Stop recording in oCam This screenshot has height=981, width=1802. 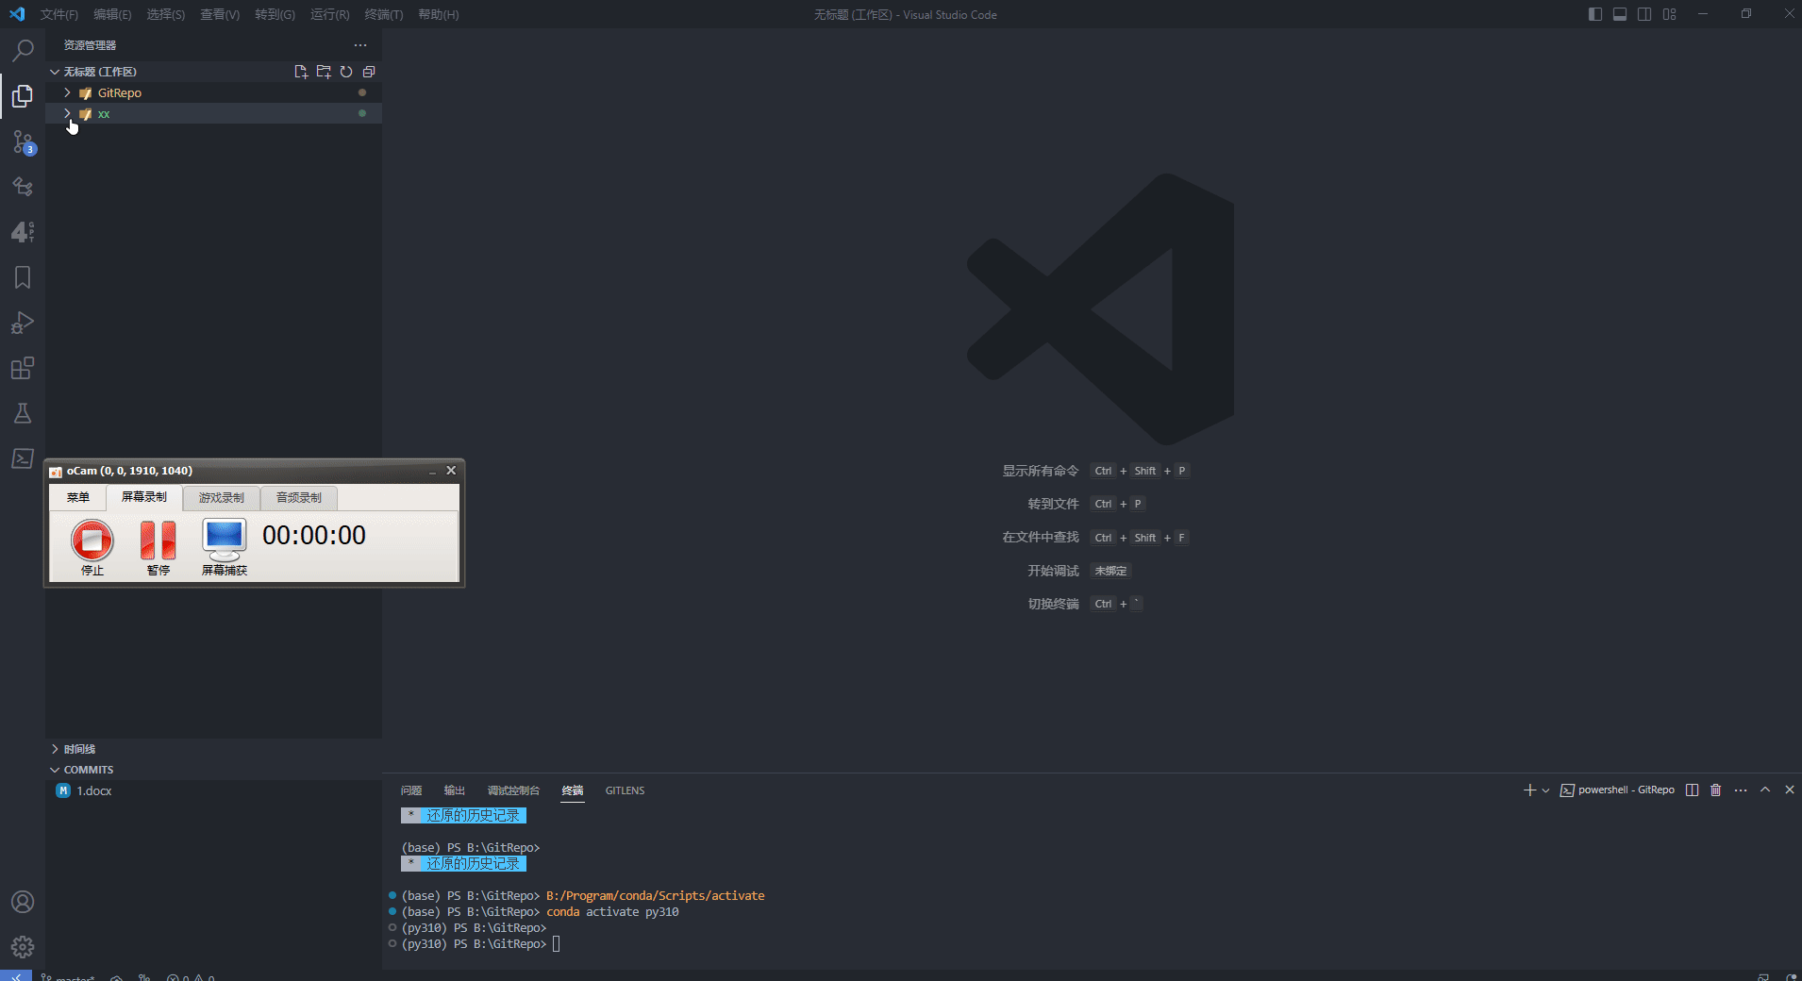[x=92, y=541]
